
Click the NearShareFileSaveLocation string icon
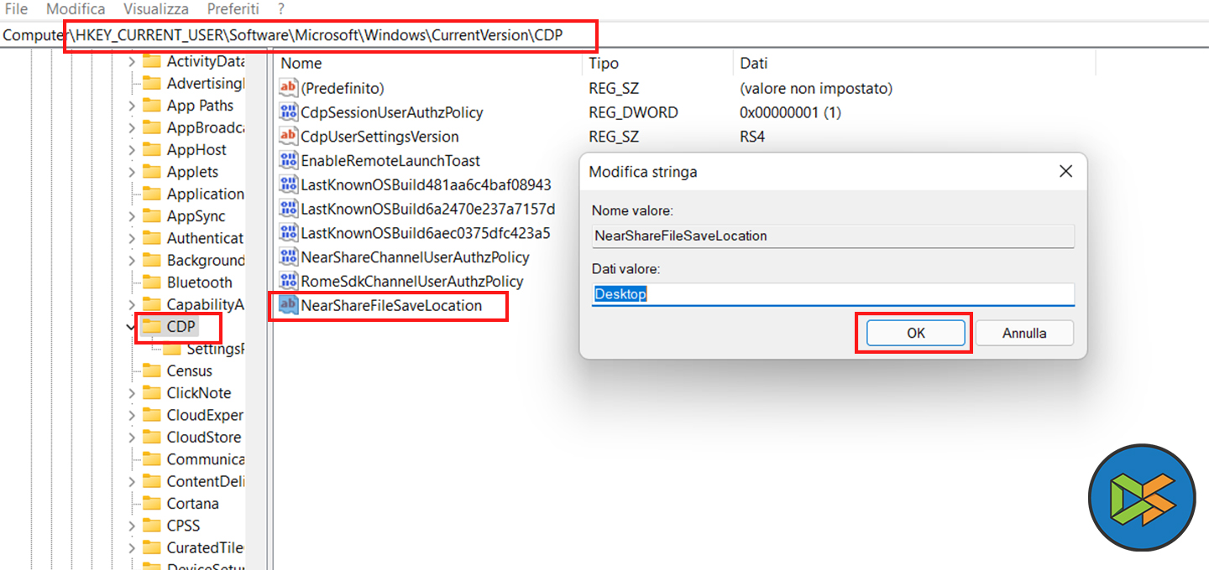pos(288,306)
